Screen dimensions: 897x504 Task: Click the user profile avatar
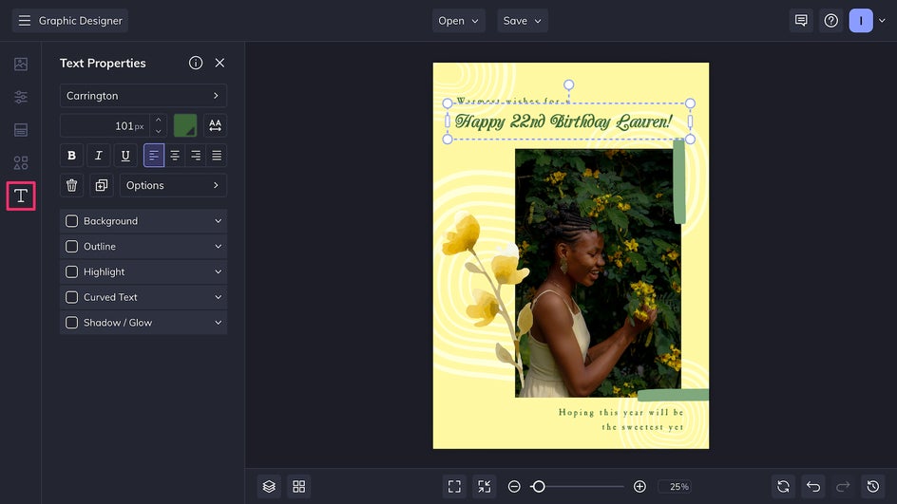(x=860, y=21)
